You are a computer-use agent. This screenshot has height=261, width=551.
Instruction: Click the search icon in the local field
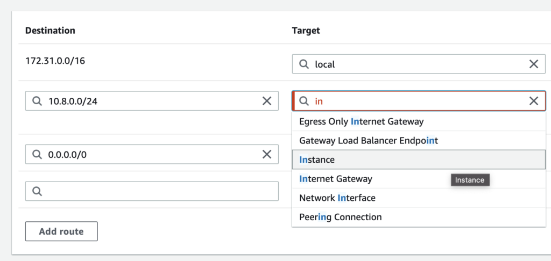(x=304, y=64)
